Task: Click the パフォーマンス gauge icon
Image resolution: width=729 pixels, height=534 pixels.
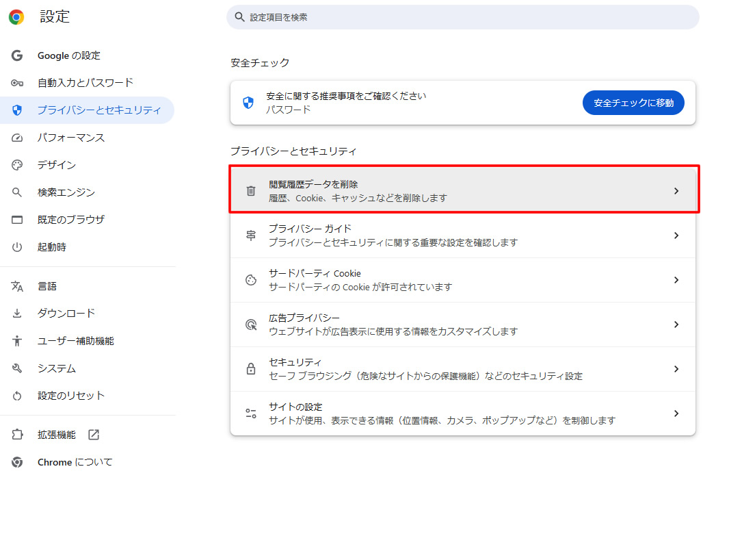Action: [x=18, y=138]
